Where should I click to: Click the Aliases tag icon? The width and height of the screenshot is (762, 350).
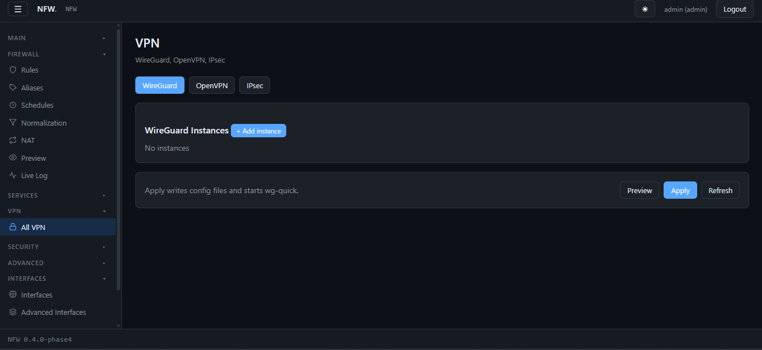point(13,88)
